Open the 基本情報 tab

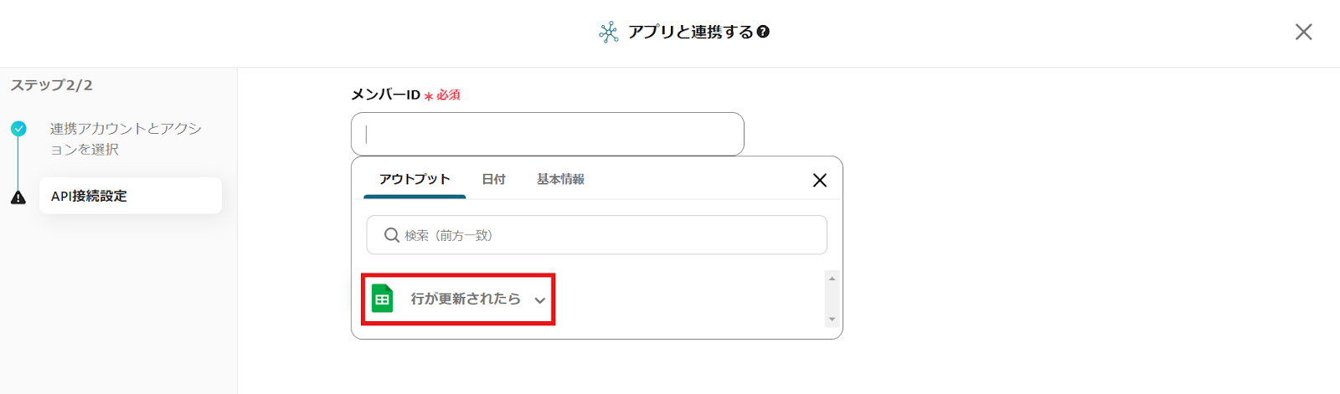pyautogui.click(x=560, y=179)
